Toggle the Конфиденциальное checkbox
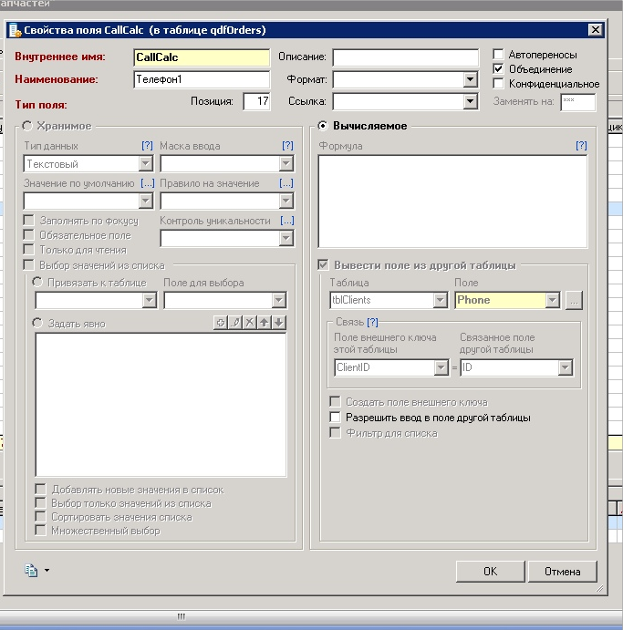The image size is (623, 630). 498,84
